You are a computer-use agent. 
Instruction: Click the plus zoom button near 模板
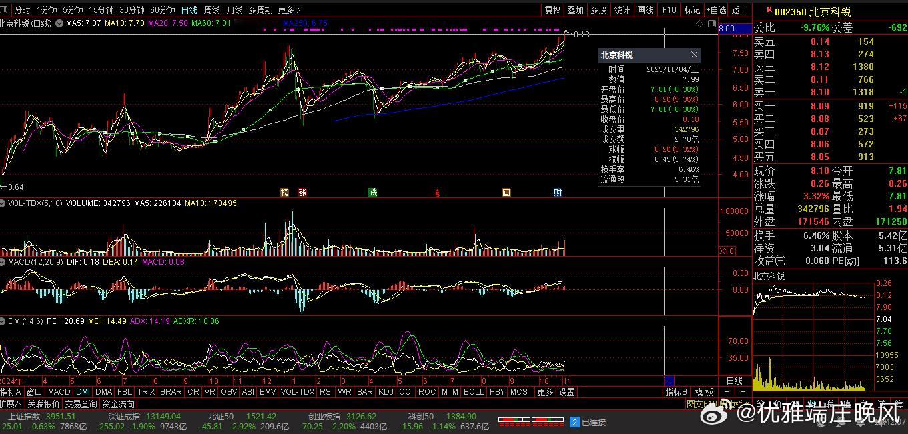tap(728, 392)
